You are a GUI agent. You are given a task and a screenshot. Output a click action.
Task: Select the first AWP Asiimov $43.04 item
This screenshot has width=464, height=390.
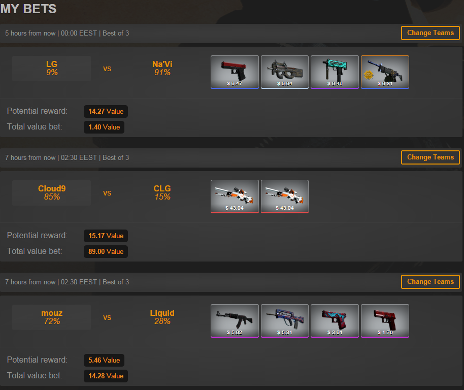235,197
